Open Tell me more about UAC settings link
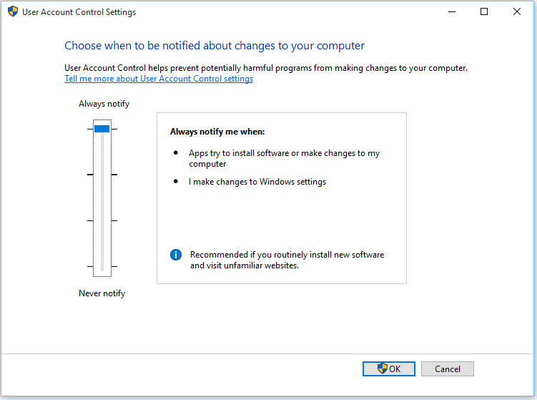537x400 pixels. 159,79
